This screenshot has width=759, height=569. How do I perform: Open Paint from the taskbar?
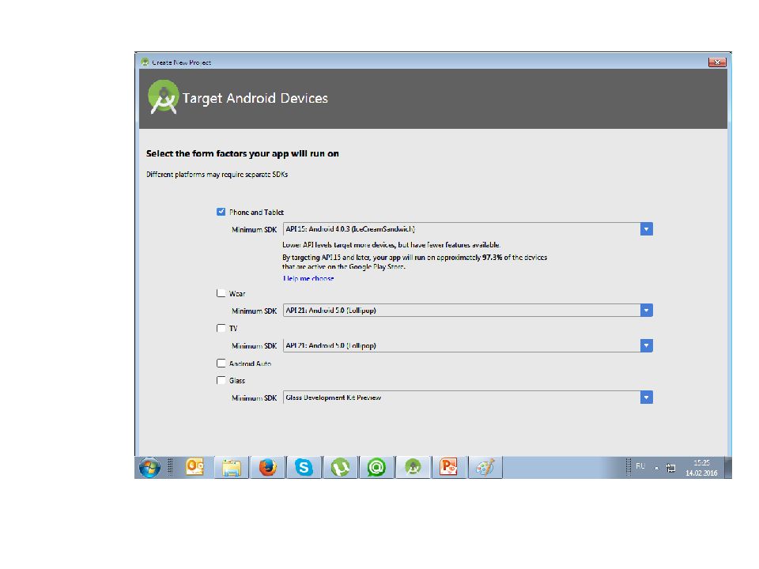[485, 467]
